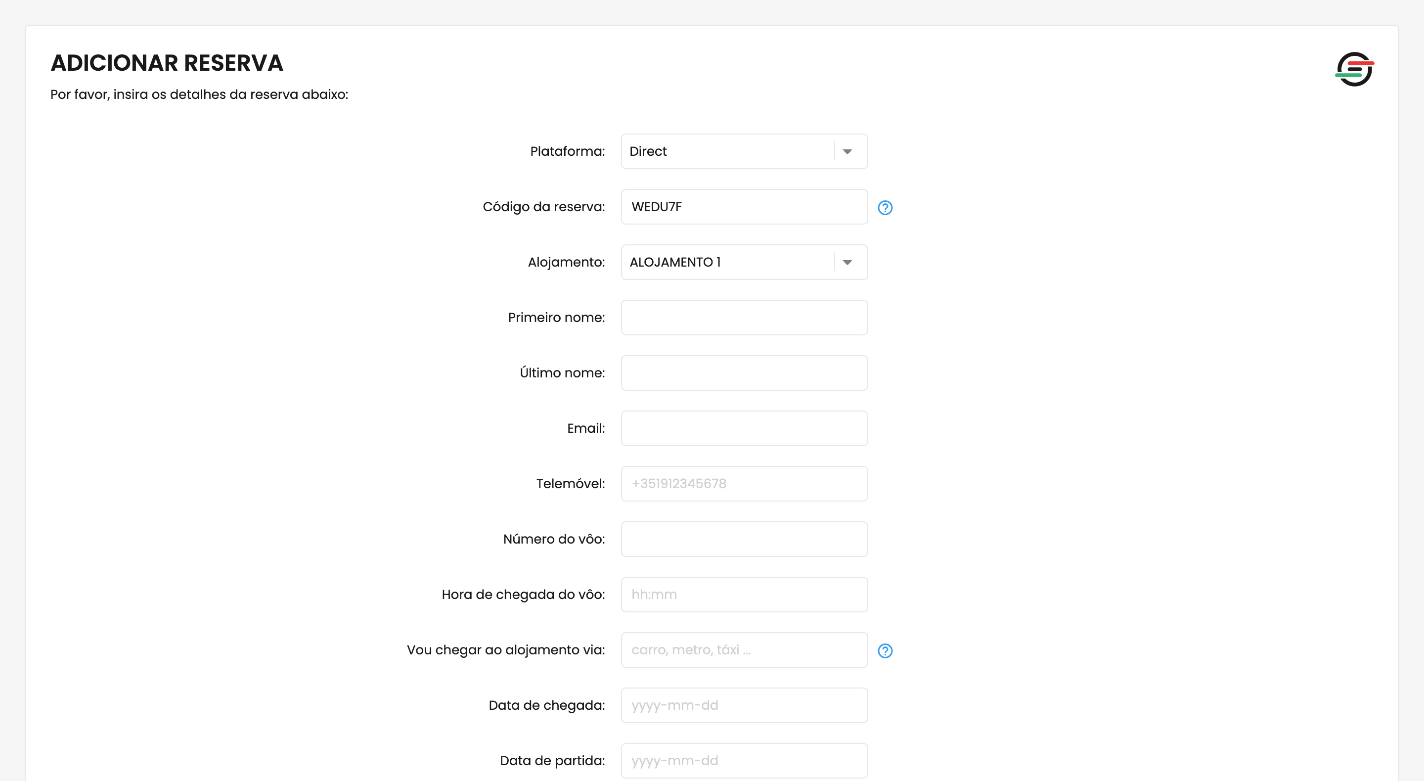Click the ADICIONAR RESERVA heading
The height and width of the screenshot is (781, 1424).
click(x=167, y=63)
